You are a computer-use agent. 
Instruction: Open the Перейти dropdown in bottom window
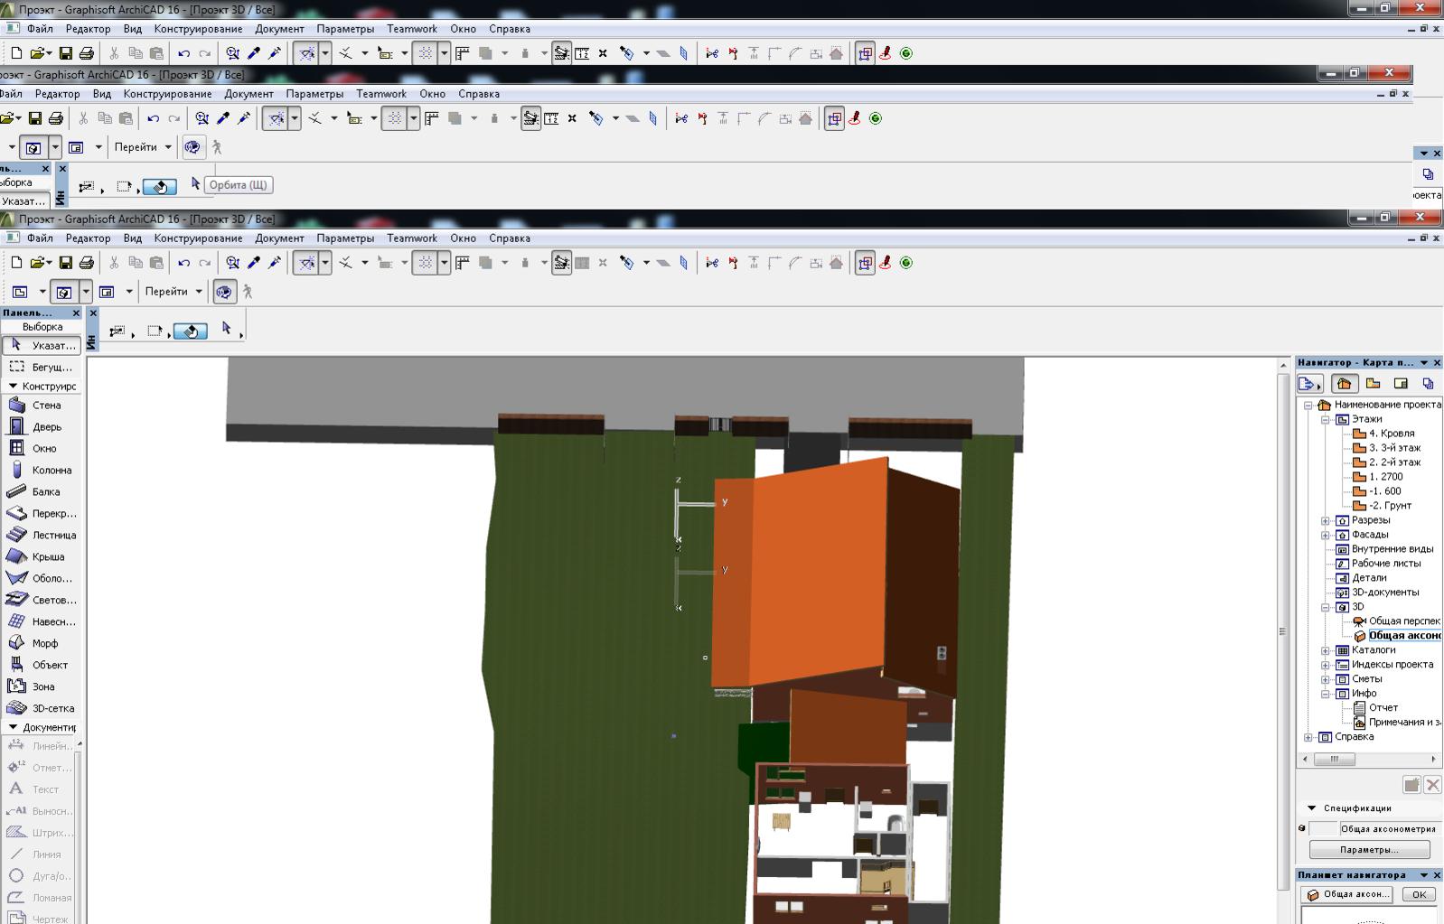pos(173,292)
